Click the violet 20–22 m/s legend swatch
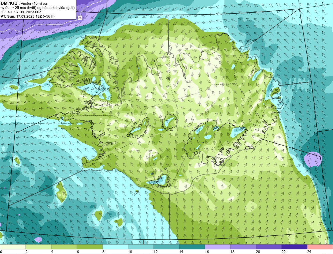333x254 pixels. 269,247
